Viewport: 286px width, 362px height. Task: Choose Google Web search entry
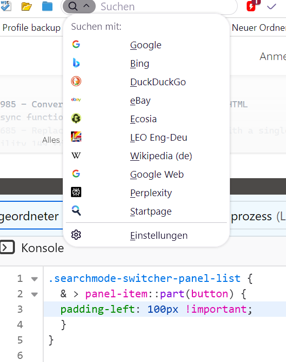146,174
